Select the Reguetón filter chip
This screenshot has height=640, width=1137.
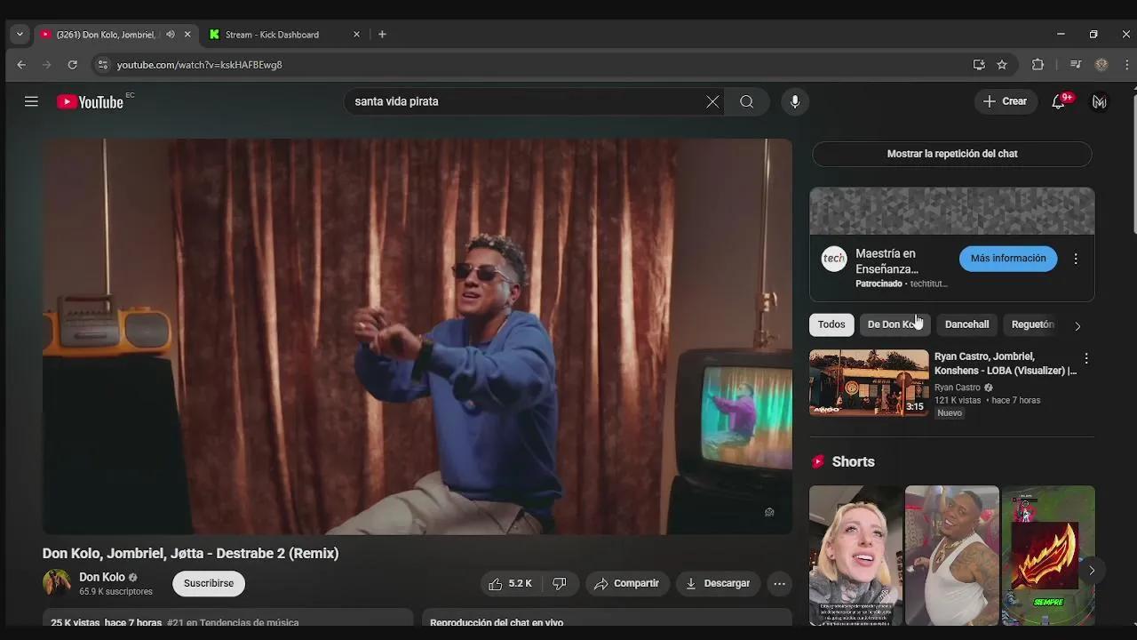pyautogui.click(x=1032, y=324)
